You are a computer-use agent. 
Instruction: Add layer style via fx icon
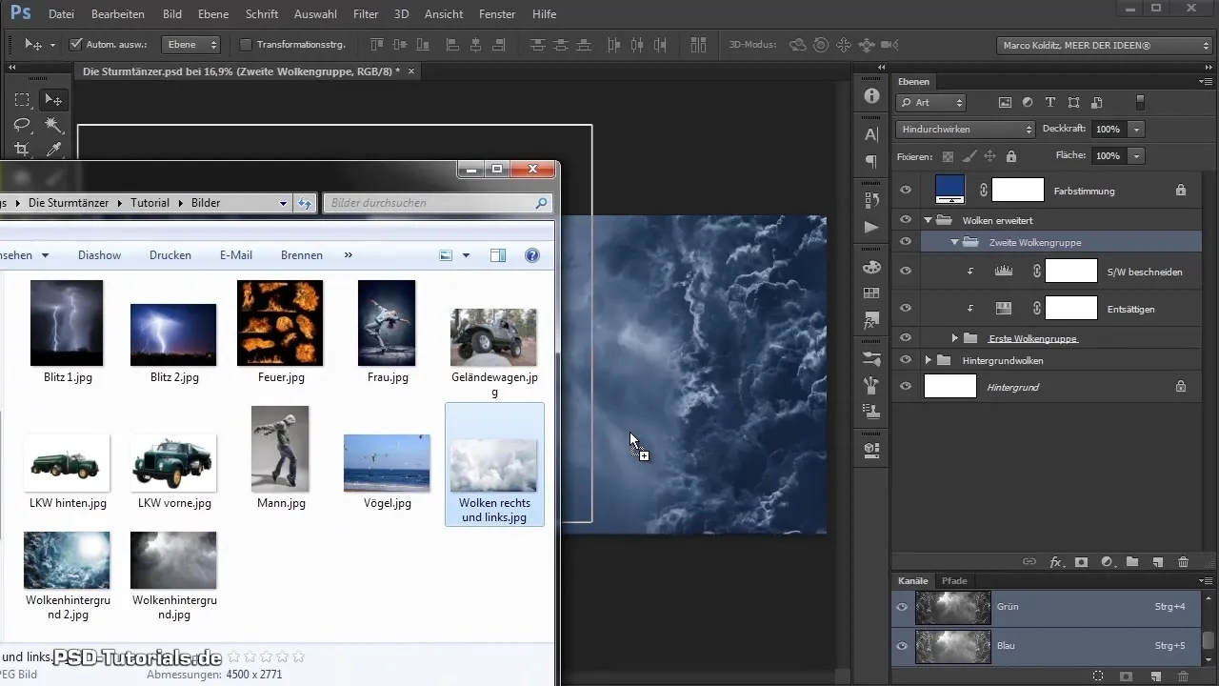1055,562
